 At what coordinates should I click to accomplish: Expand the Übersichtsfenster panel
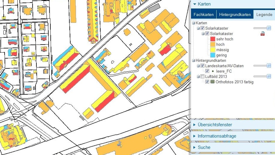[233, 125]
